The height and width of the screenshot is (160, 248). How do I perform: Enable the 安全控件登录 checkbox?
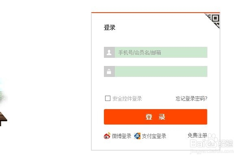pyautogui.click(x=108, y=98)
